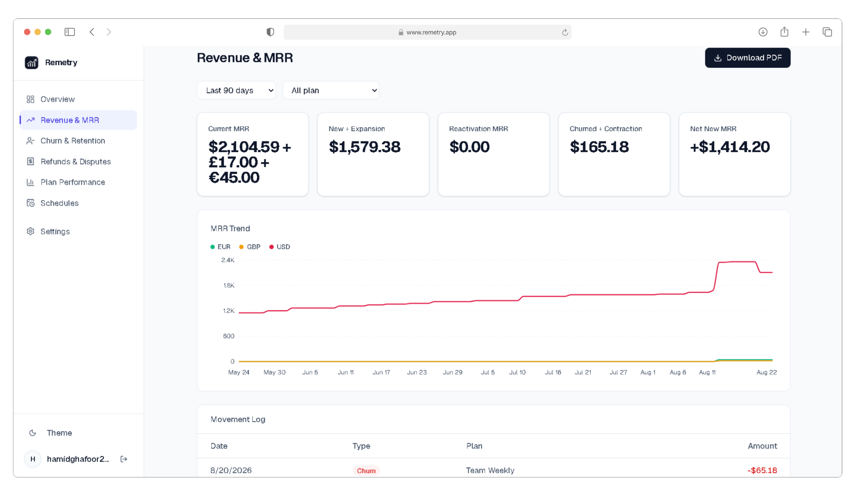857x482 pixels.
Task: Click the Refunds & Disputes receipt icon
Action: (30, 162)
